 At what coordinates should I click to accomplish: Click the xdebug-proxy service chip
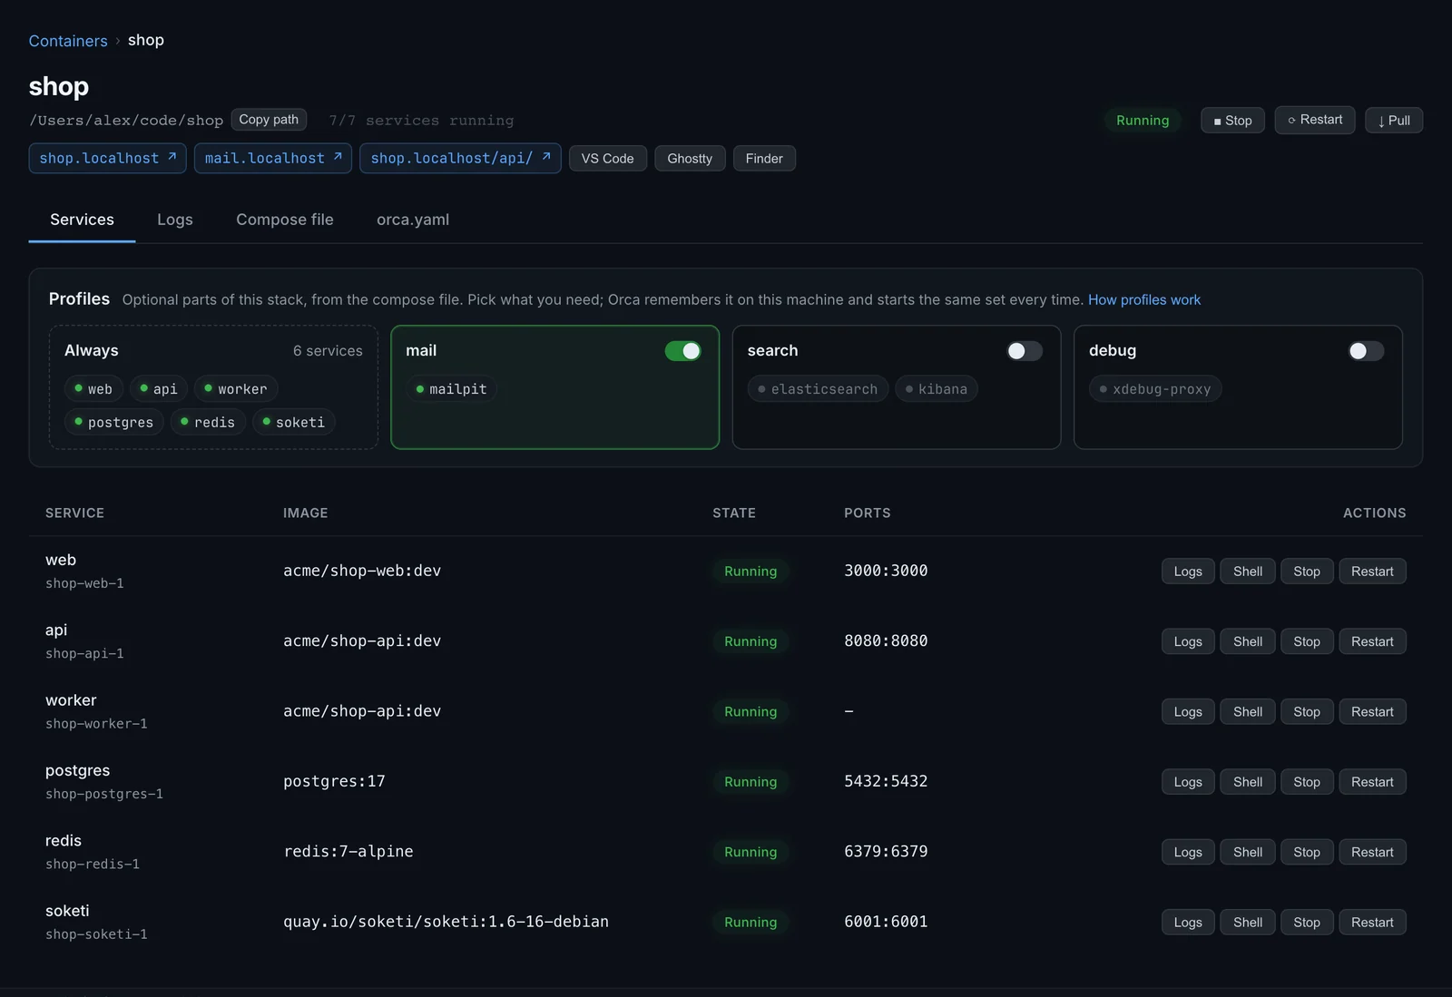point(1155,389)
